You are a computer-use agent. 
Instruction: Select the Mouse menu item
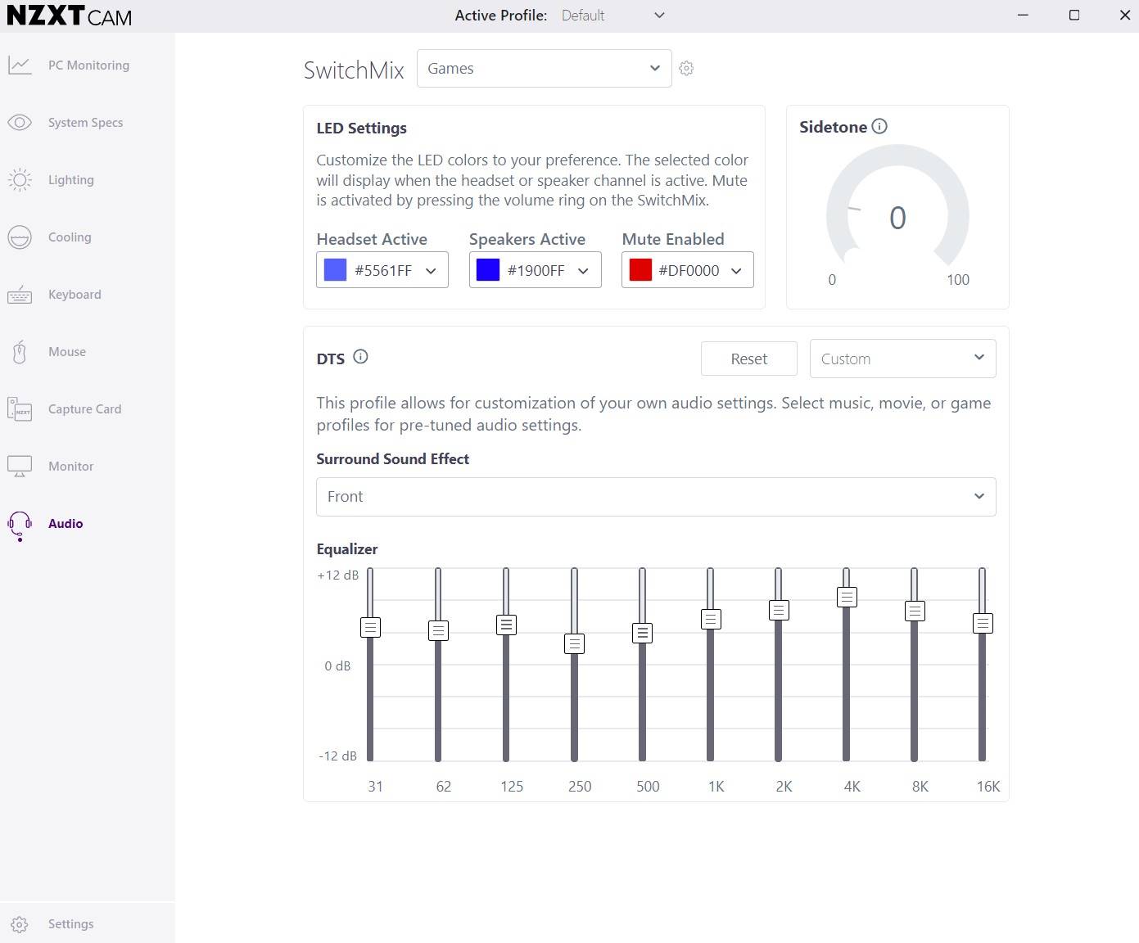(66, 352)
